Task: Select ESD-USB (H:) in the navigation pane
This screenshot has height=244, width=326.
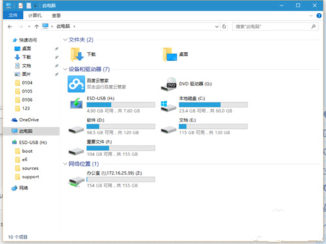Action: (x=33, y=142)
